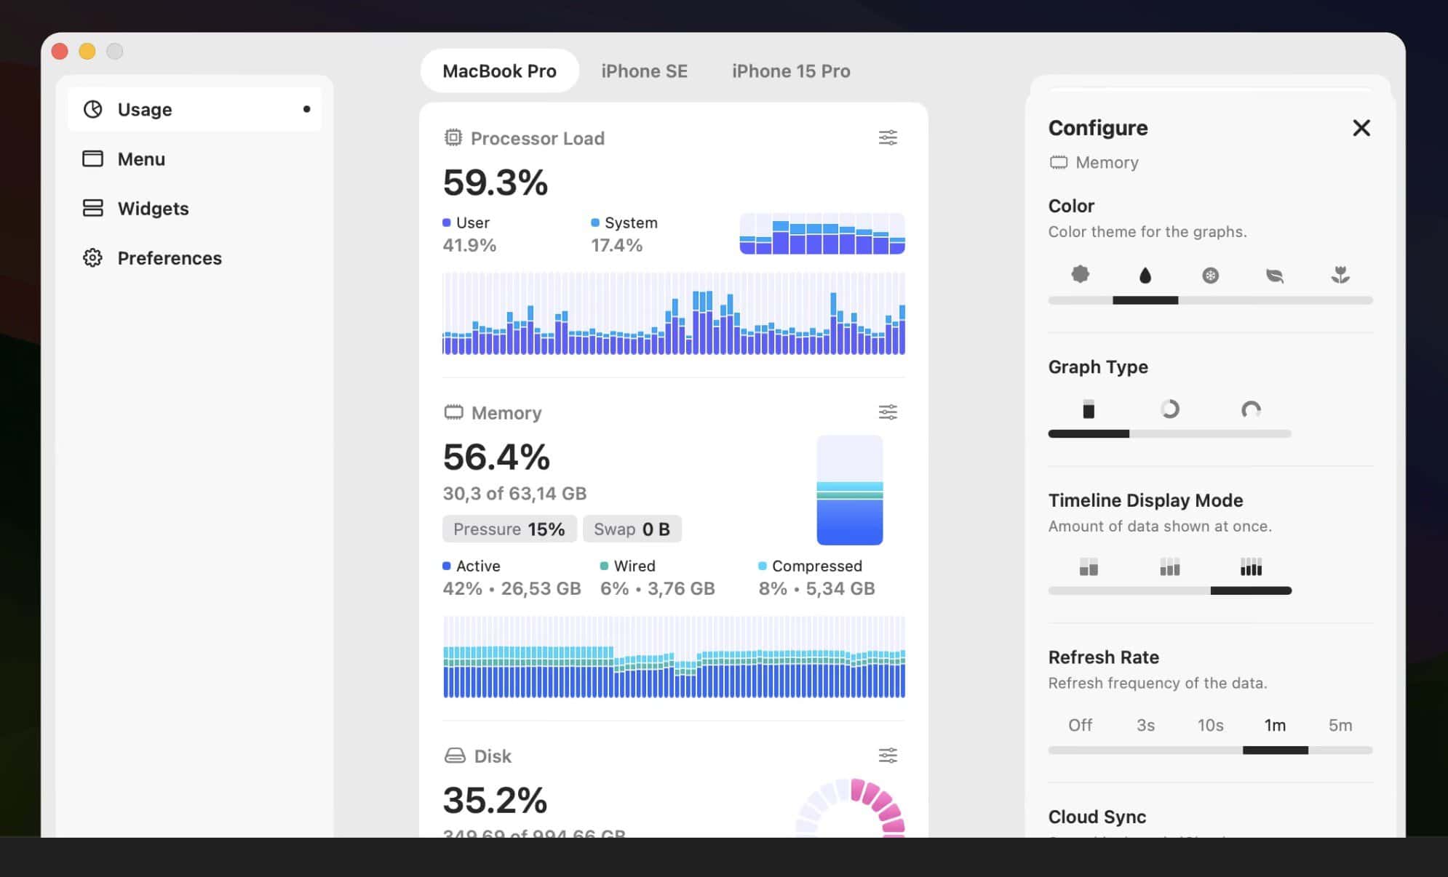Click the '30,3 of 63,14 GB' text
The image size is (1448, 877).
point(514,493)
